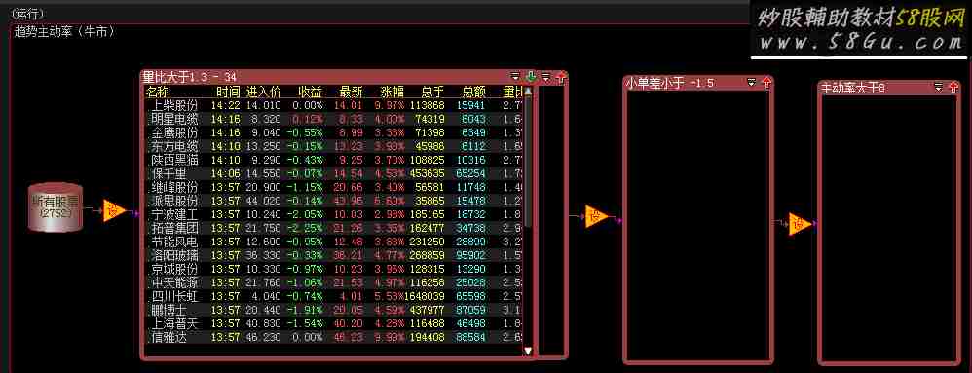Open the dropdown menu right of green arrow

545,78
